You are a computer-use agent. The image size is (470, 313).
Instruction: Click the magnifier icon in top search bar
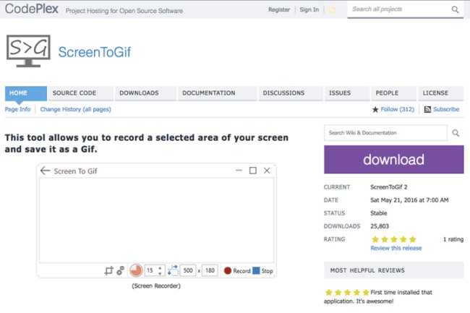(456, 10)
